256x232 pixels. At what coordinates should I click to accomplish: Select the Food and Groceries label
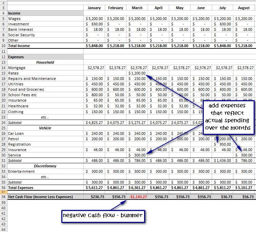click(26, 89)
